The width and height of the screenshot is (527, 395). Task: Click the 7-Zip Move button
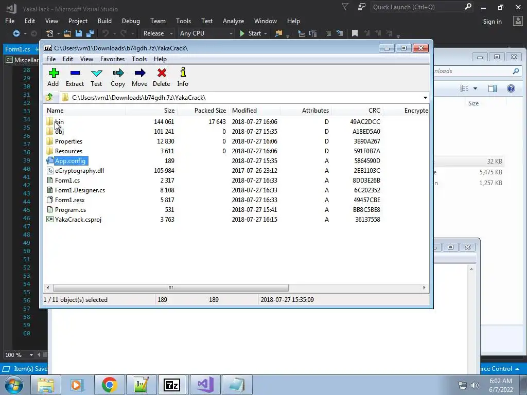(139, 77)
